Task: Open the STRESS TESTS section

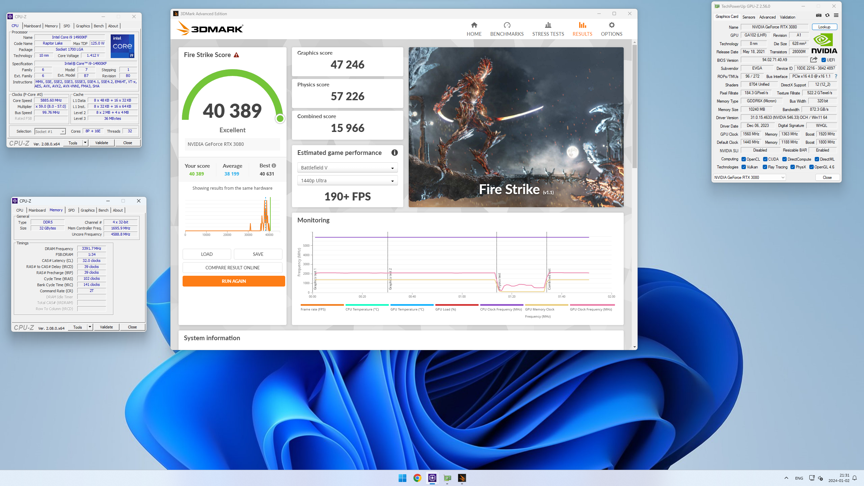Action: coord(548,29)
